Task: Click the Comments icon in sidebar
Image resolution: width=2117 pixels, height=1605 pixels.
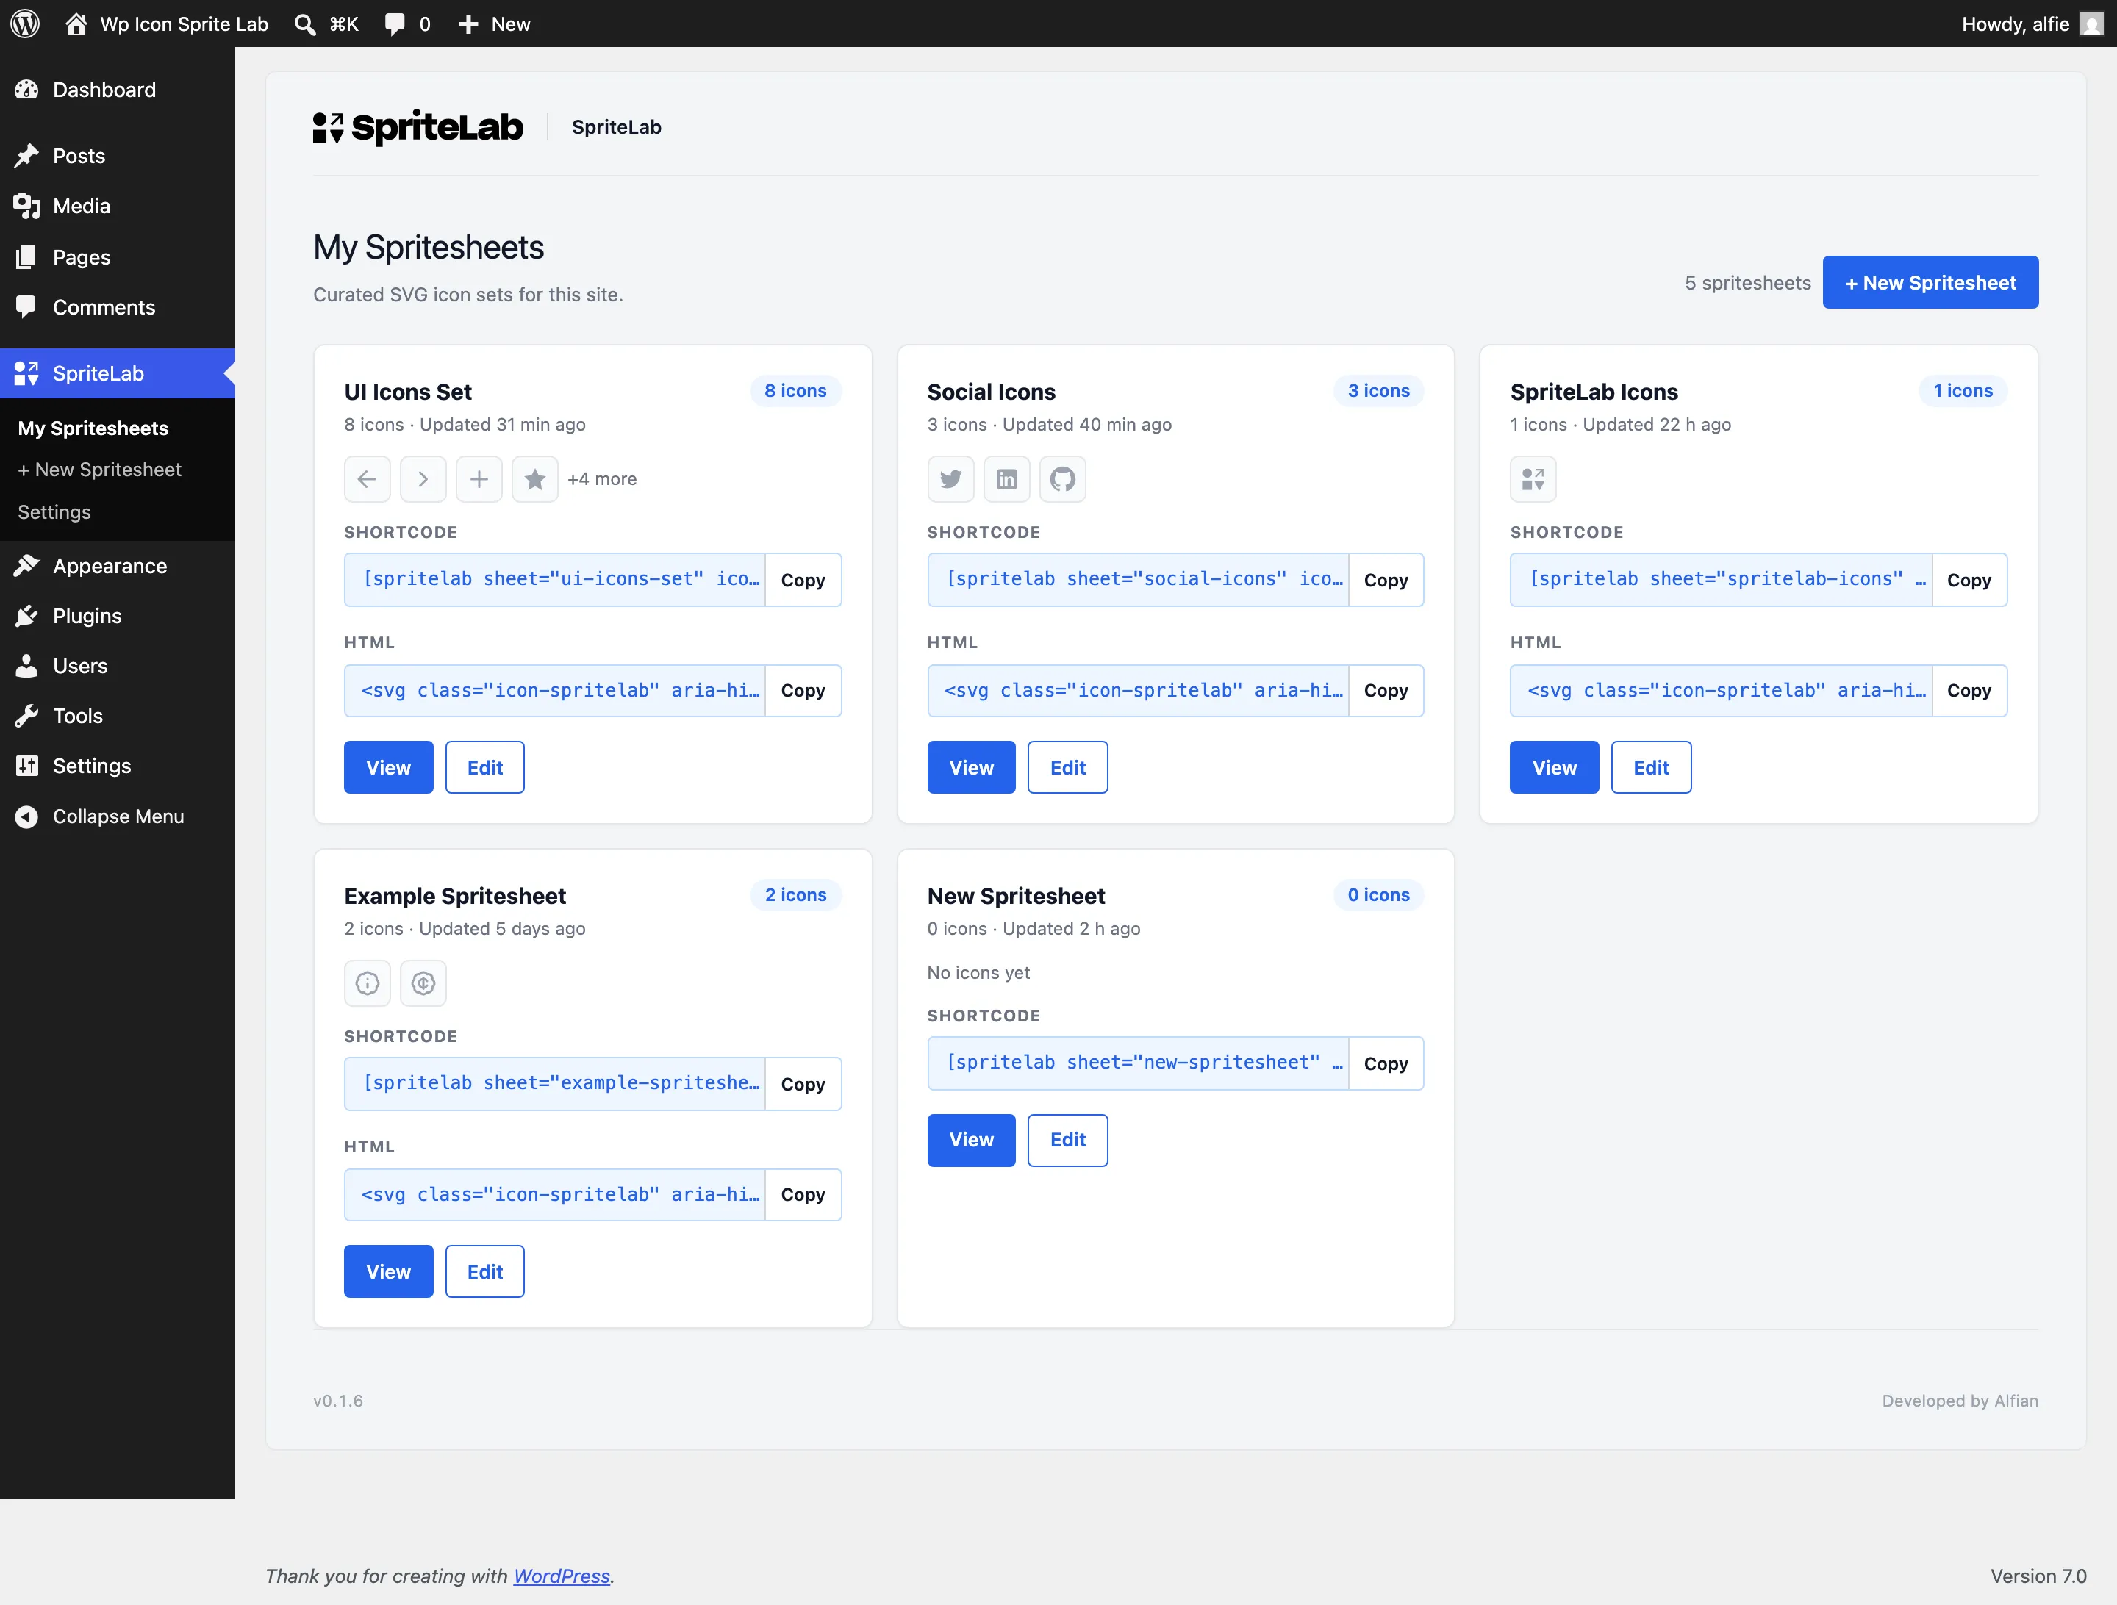Action: 26,307
